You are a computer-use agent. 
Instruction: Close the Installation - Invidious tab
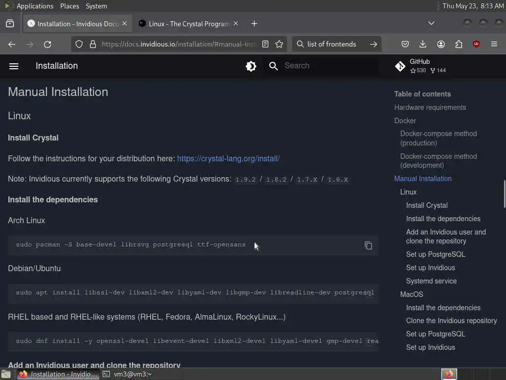click(x=125, y=24)
